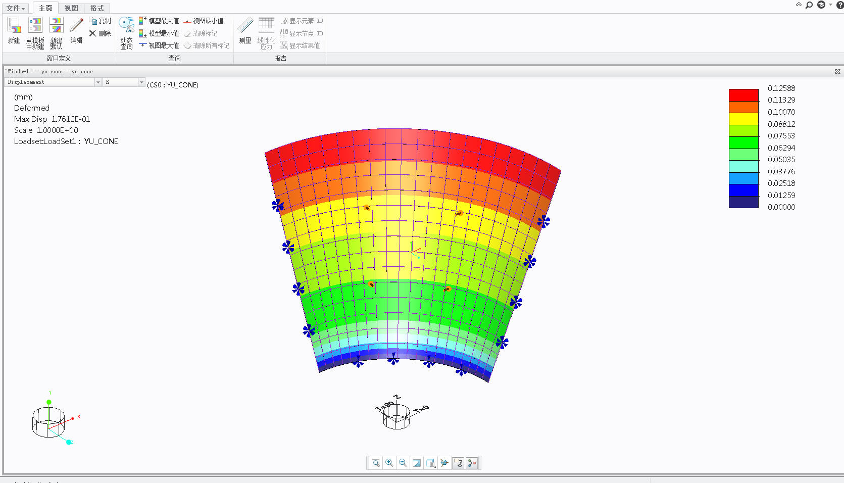Image resolution: width=844 pixels, height=483 pixels.
Task: Toggle the datum display filters button
Action: pos(472,463)
